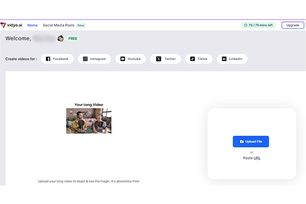Click the Your Long Video thumbnail
The width and height of the screenshot is (306, 204).
(x=89, y=121)
